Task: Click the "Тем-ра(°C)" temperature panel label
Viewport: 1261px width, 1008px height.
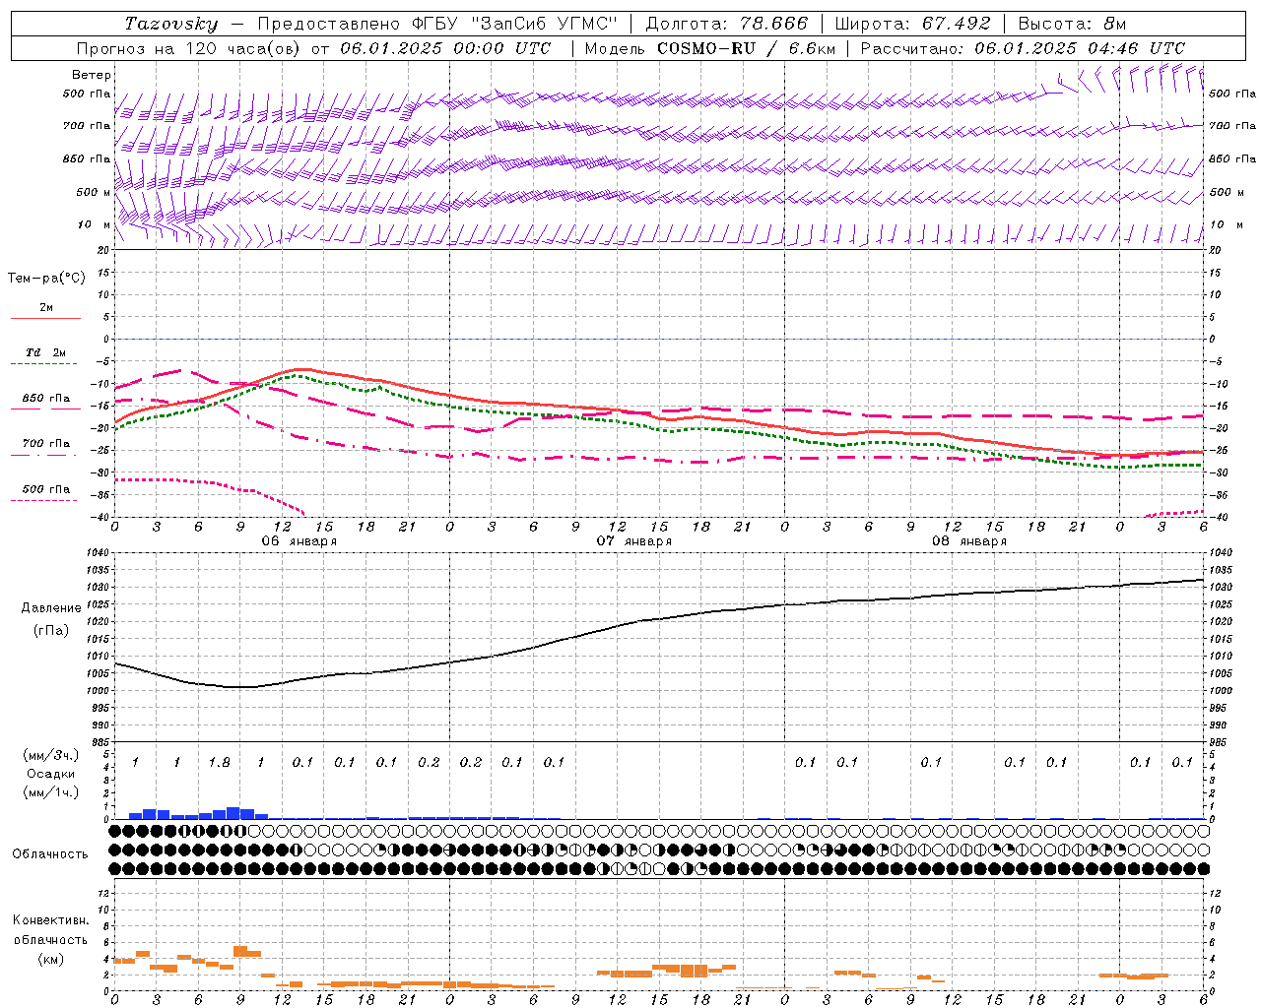Action: pos(46,279)
